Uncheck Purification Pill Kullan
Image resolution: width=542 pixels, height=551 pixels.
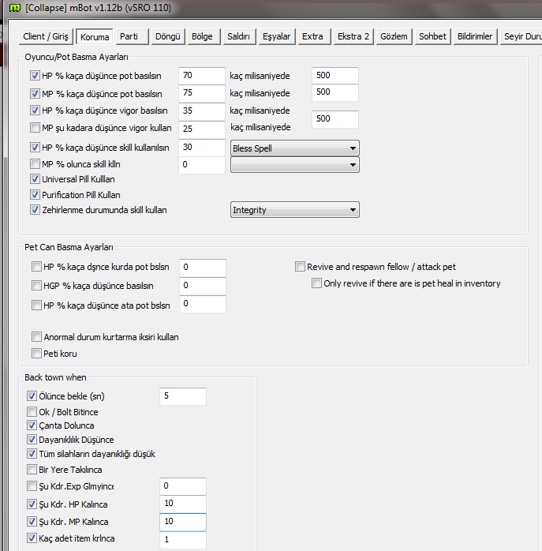pyautogui.click(x=35, y=195)
